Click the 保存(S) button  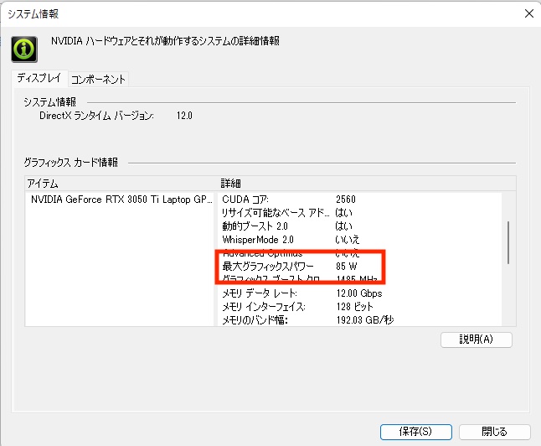pyautogui.click(x=415, y=432)
